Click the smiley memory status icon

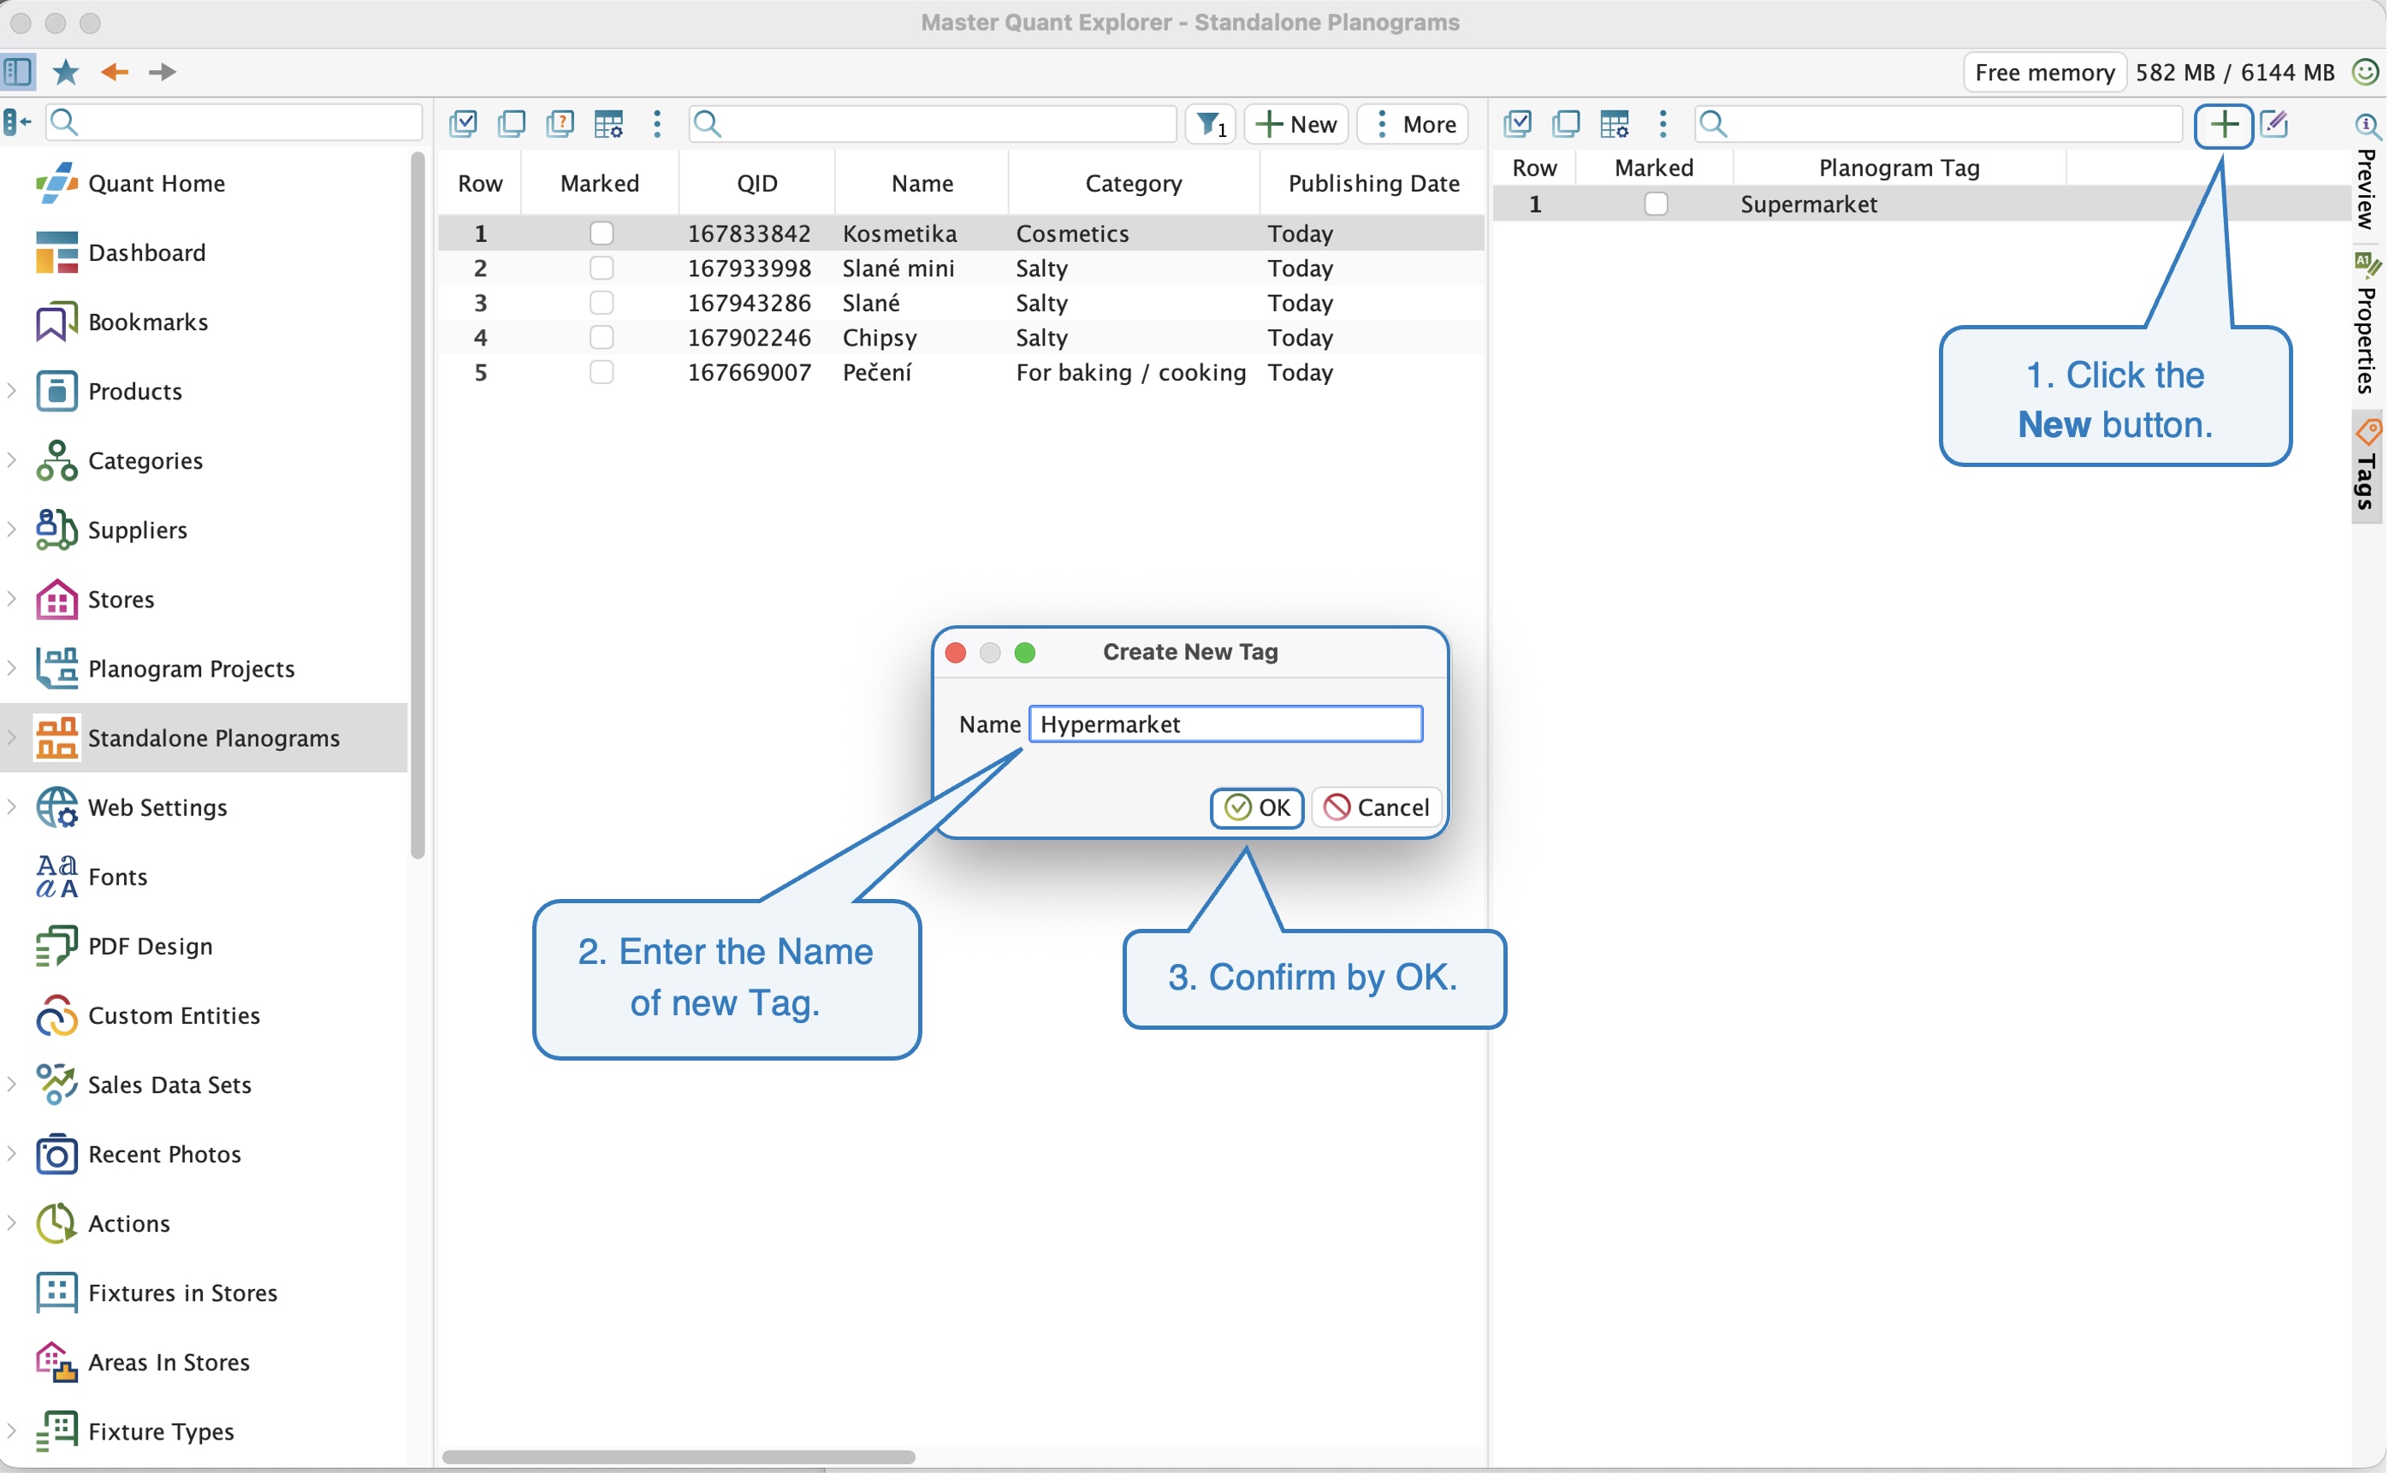[2367, 71]
